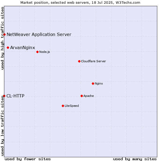Click the 'used by fewer sites' axis label
Viewport: 161px width, 161px height.
(x=28, y=159)
